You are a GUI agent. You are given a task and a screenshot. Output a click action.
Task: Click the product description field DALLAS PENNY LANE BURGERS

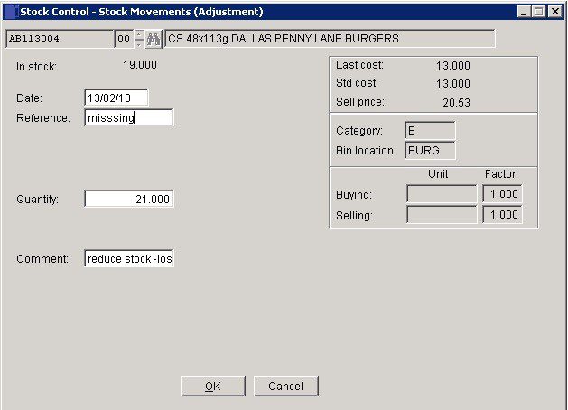[330, 39]
